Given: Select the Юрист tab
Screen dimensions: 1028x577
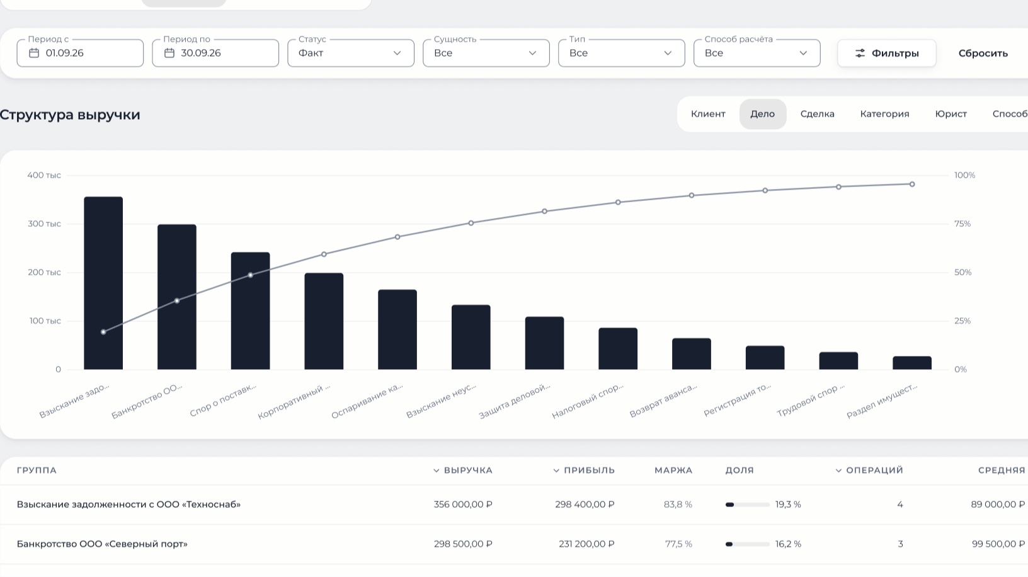Looking at the screenshot, I should tap(951, 114).
